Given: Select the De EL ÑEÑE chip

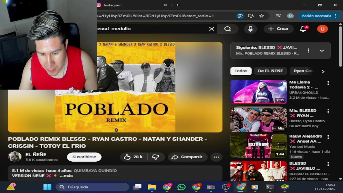Looking at the screenshot, I should (x=271, y=71).
